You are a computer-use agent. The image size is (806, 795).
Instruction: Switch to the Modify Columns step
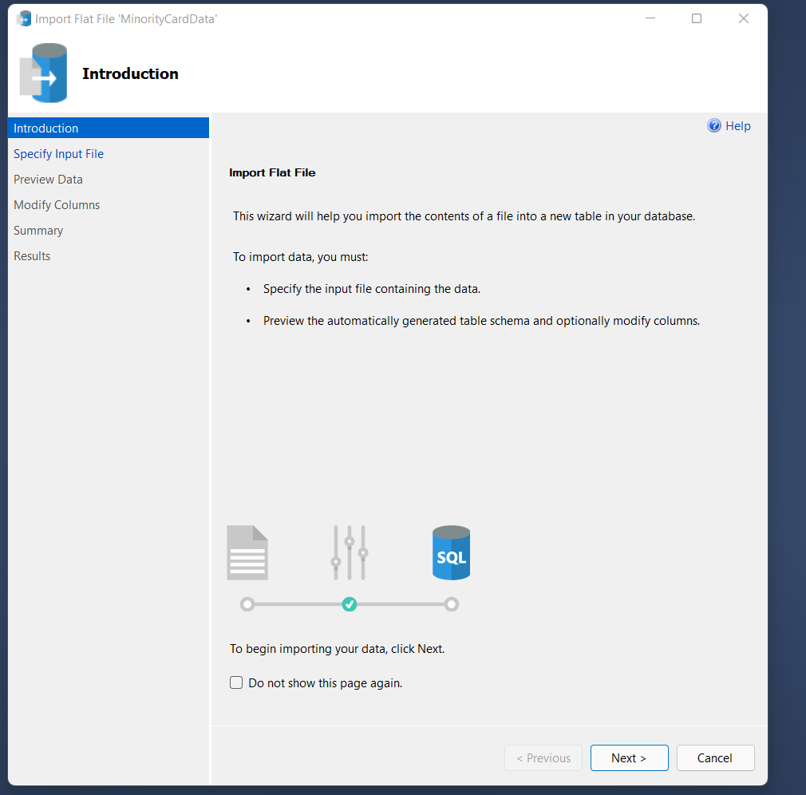pyautogui.click(x=57, y=205)
